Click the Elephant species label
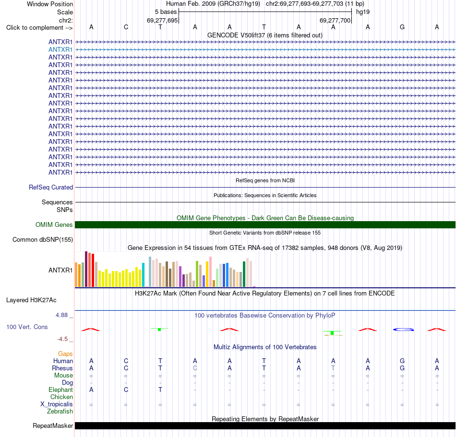Image resolution: width=456 pixels, height=437 pixels. (60, 390)
